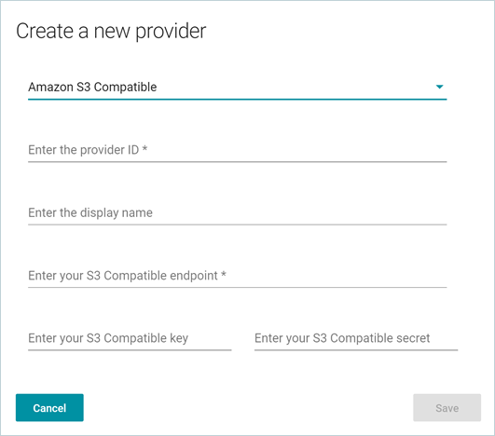The height and width of the screenshot is (436, 495).
Task: Click the S3 Compatible secret field
Action: 356,338
